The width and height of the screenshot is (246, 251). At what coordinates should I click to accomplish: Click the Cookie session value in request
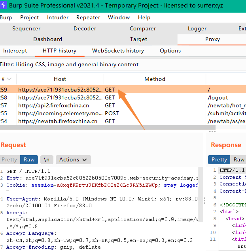pos(107,185)
